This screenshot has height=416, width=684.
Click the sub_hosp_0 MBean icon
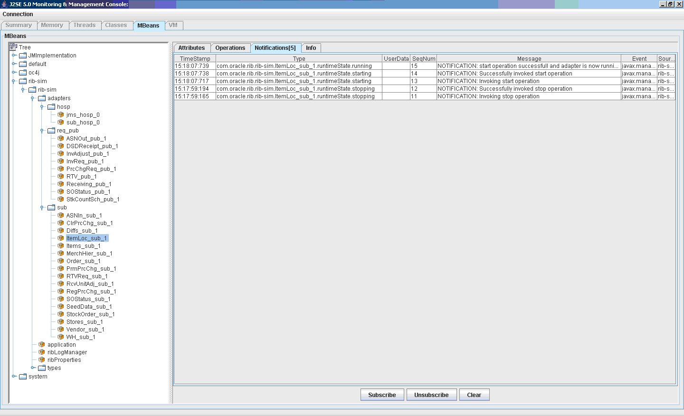[61, 122]
